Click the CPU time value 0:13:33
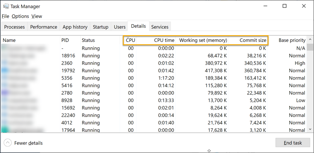The image size is (314, 153). point(166,100)
